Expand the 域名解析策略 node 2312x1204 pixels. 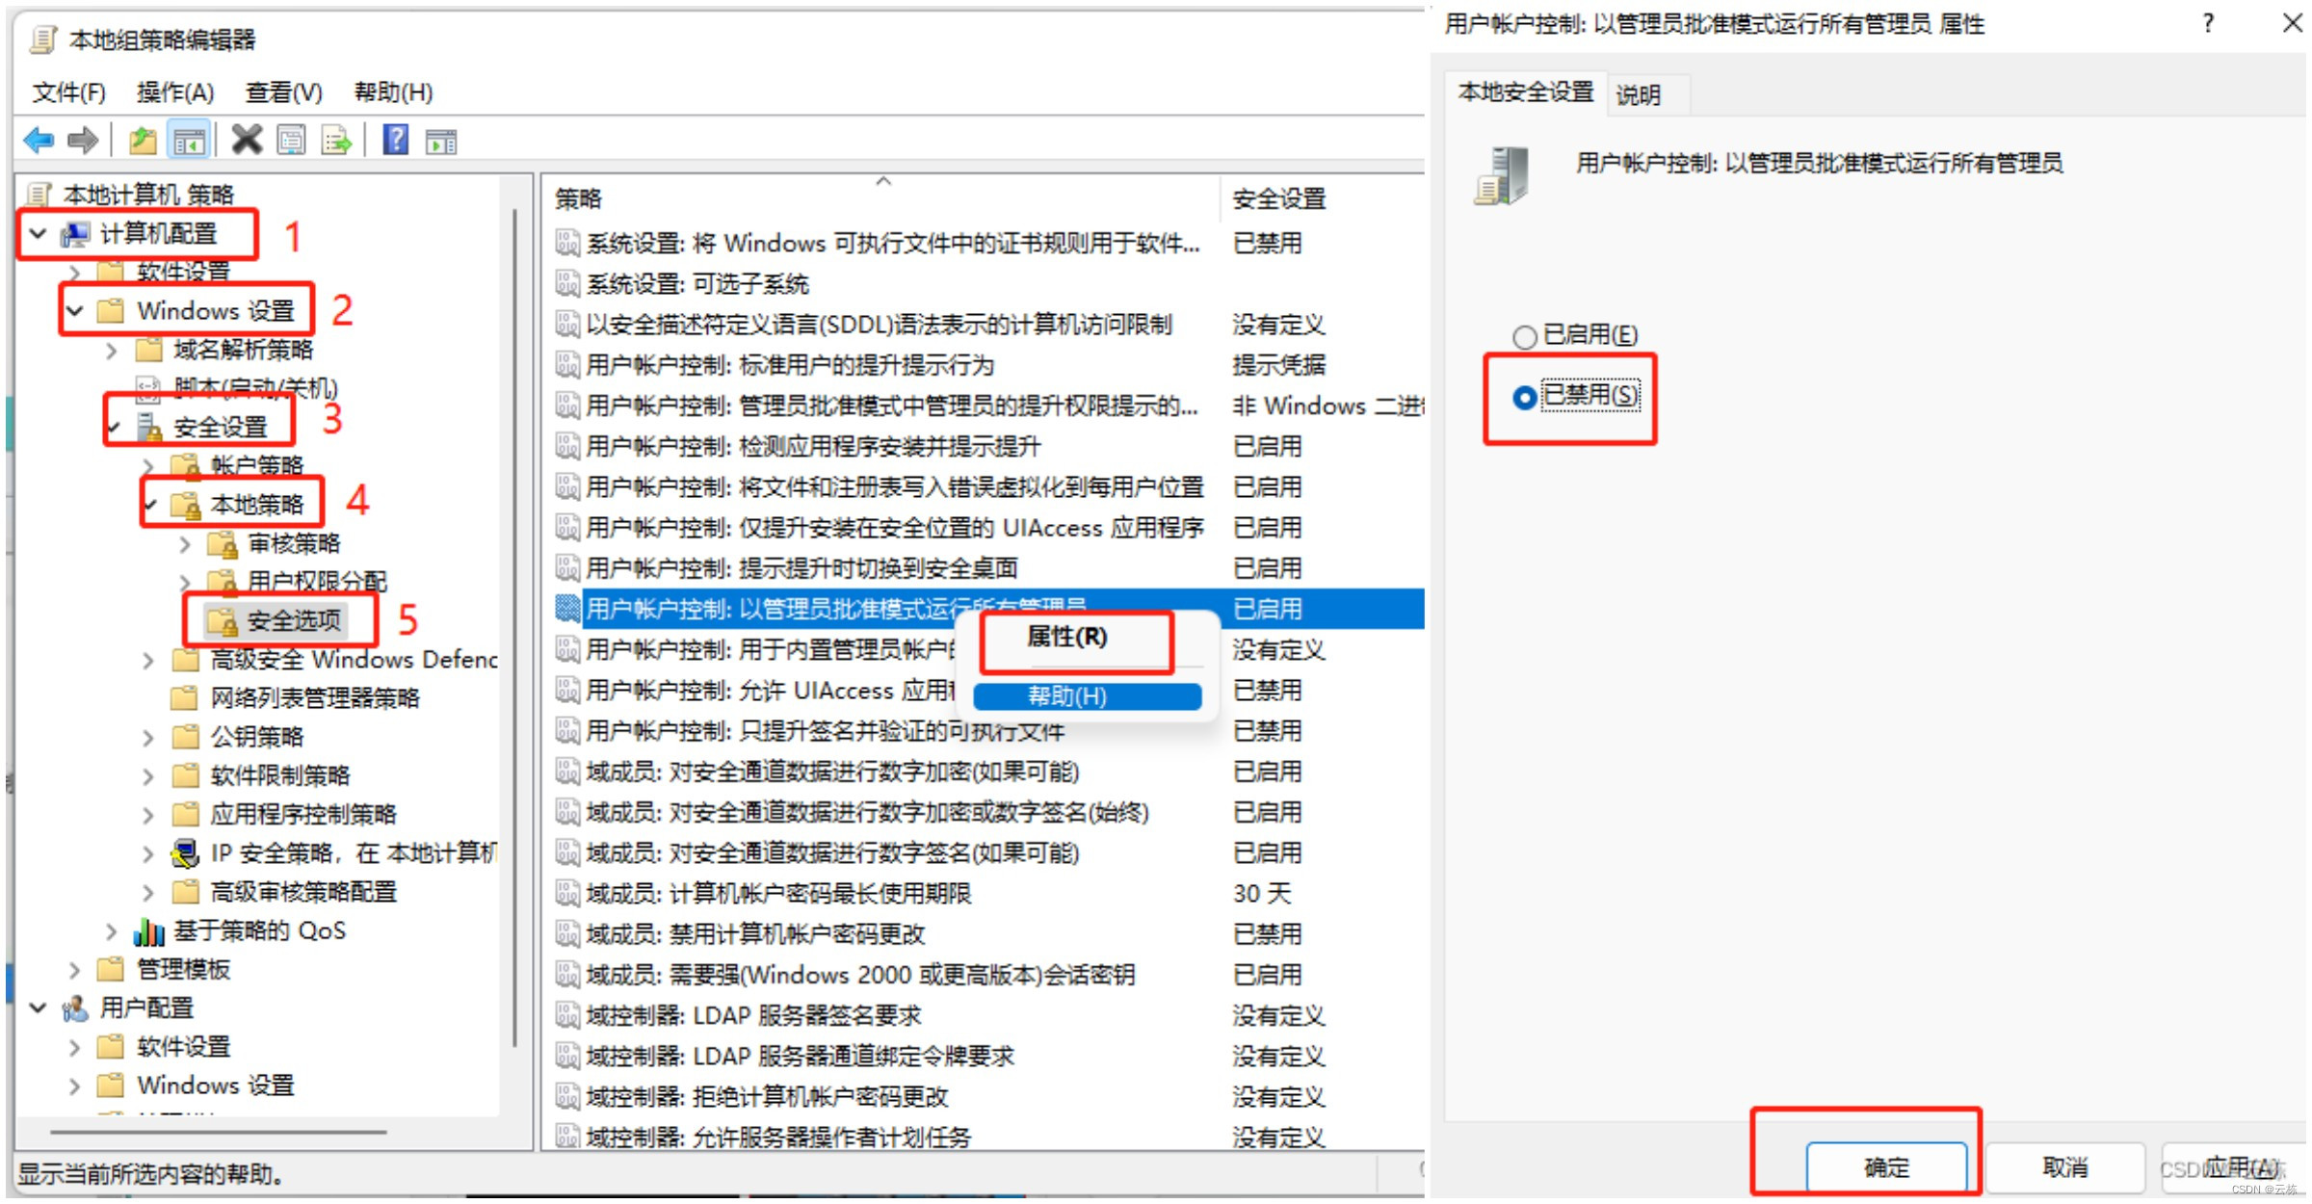pyautogui.click(x=112, y=351)
